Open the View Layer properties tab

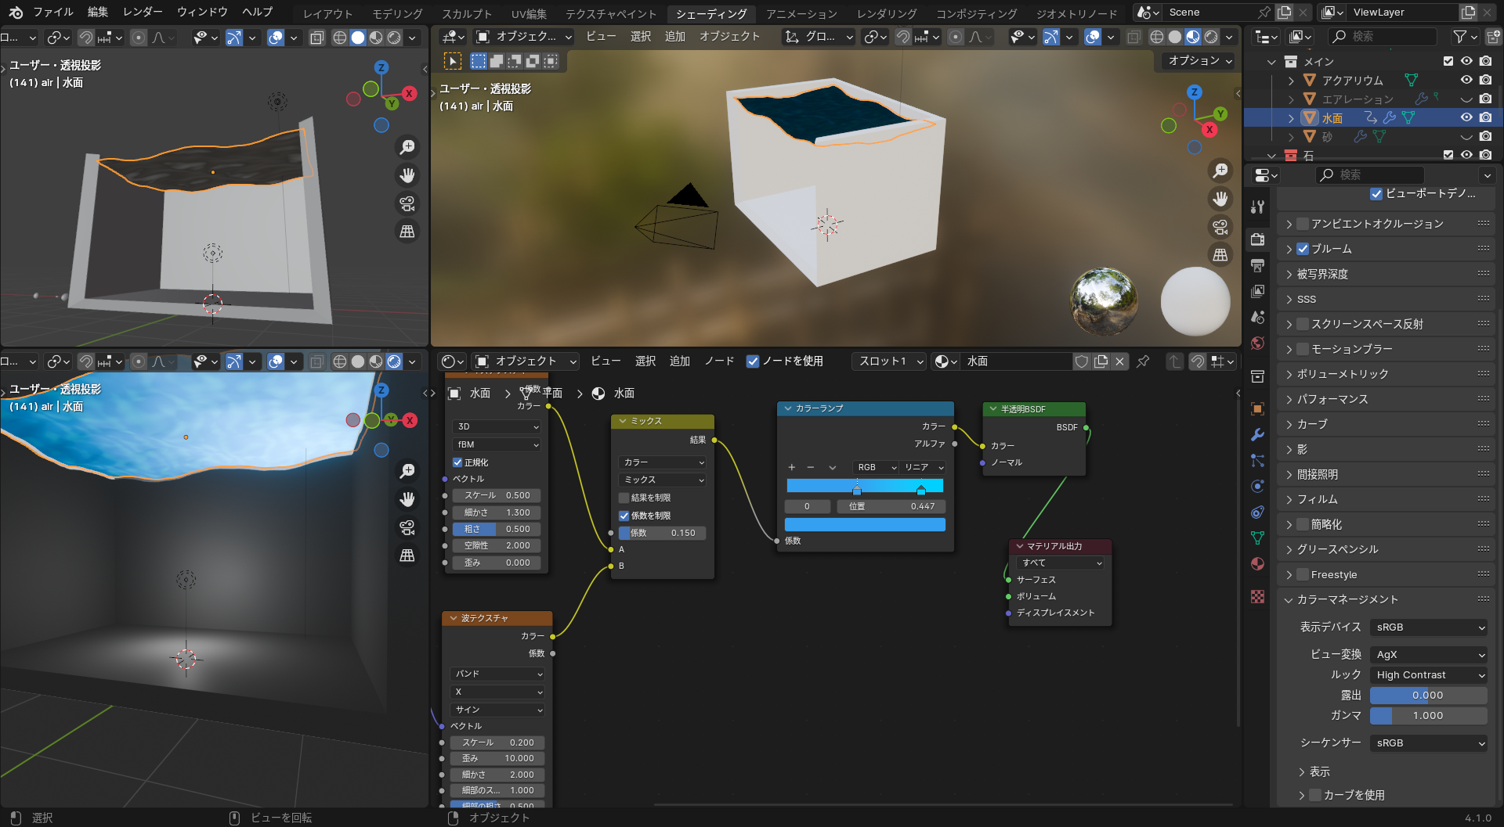pos(1257,291)
